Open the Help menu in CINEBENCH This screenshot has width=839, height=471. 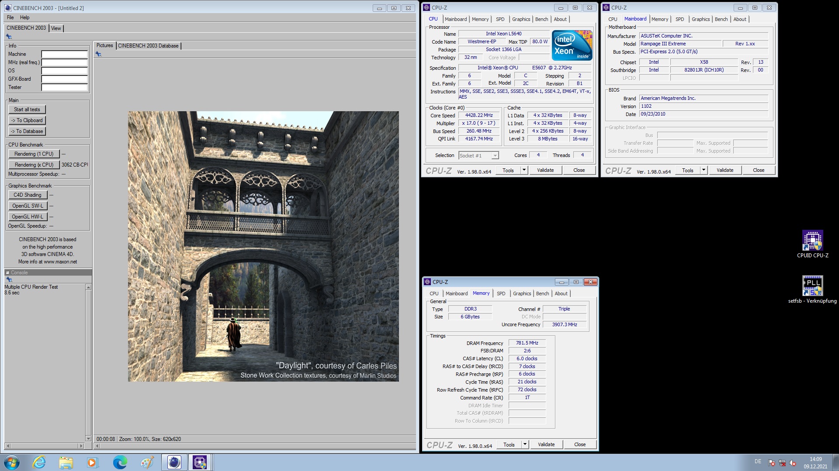25,17
